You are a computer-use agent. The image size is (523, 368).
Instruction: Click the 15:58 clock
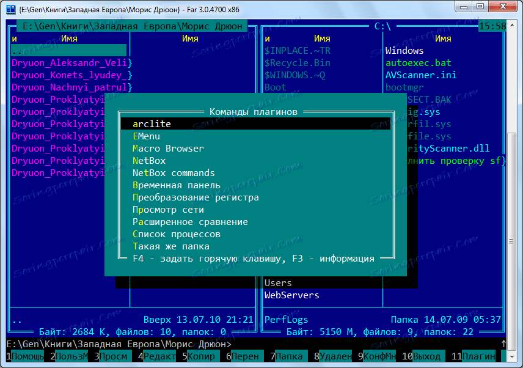click(x=492, y=26)
